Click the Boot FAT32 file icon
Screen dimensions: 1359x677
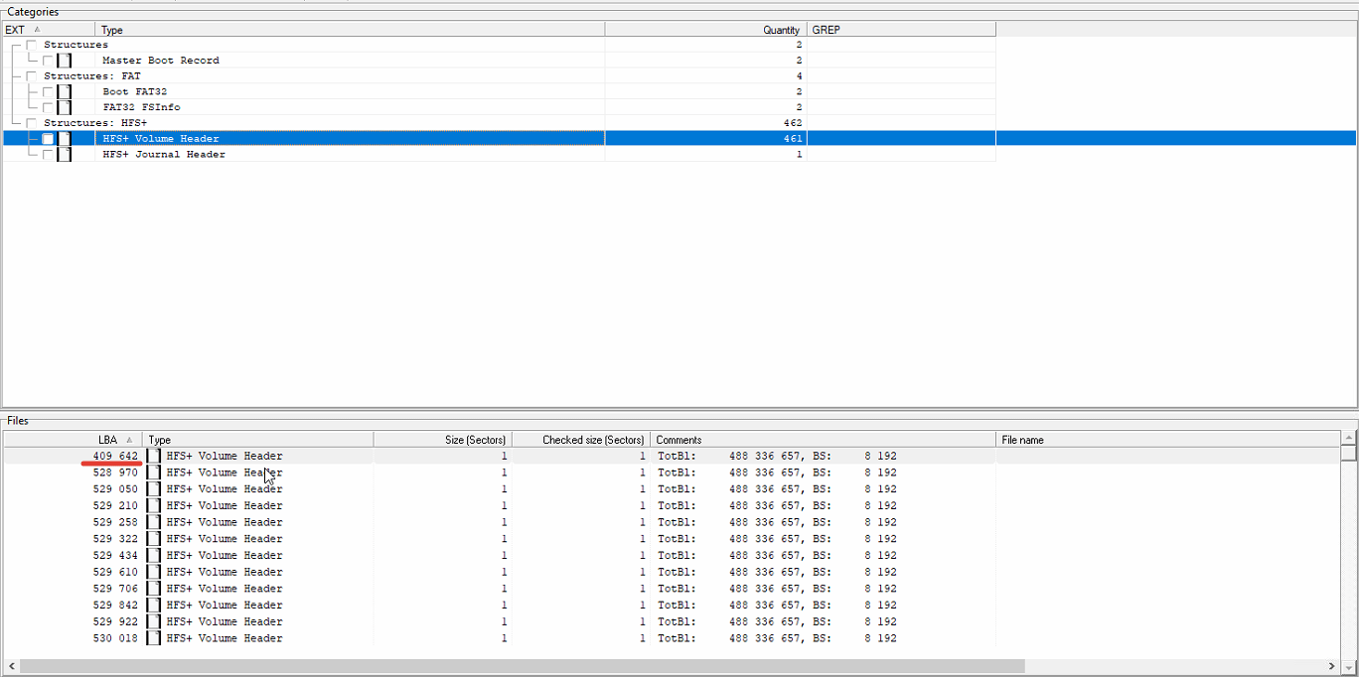[x=65, y=91]
